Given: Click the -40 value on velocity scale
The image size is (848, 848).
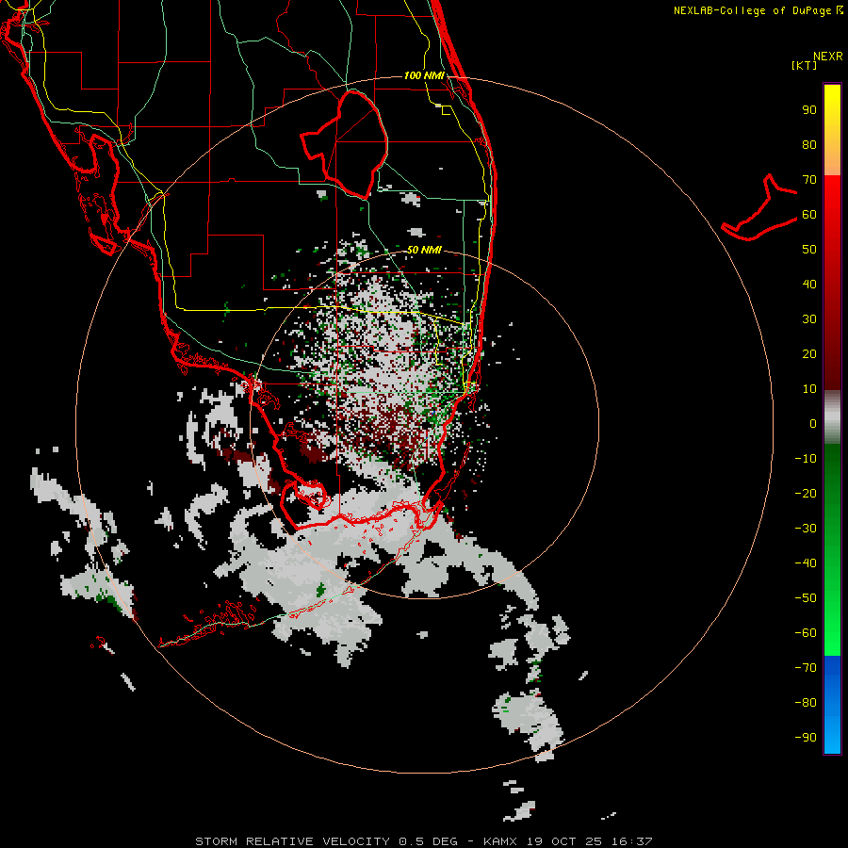Looking at the screenshot, I should (x=806, y=563).
